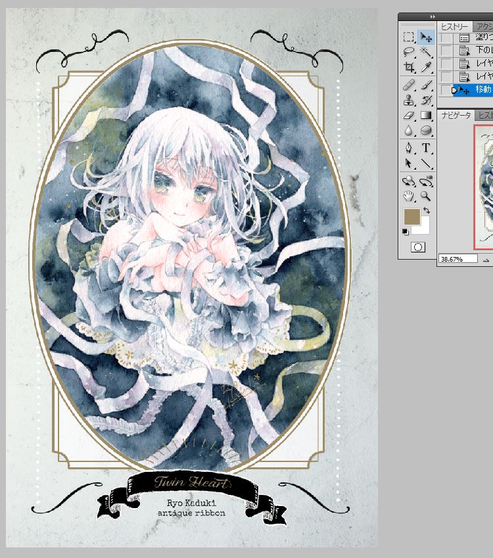Select the Brush tool

[x=426, y=85]
